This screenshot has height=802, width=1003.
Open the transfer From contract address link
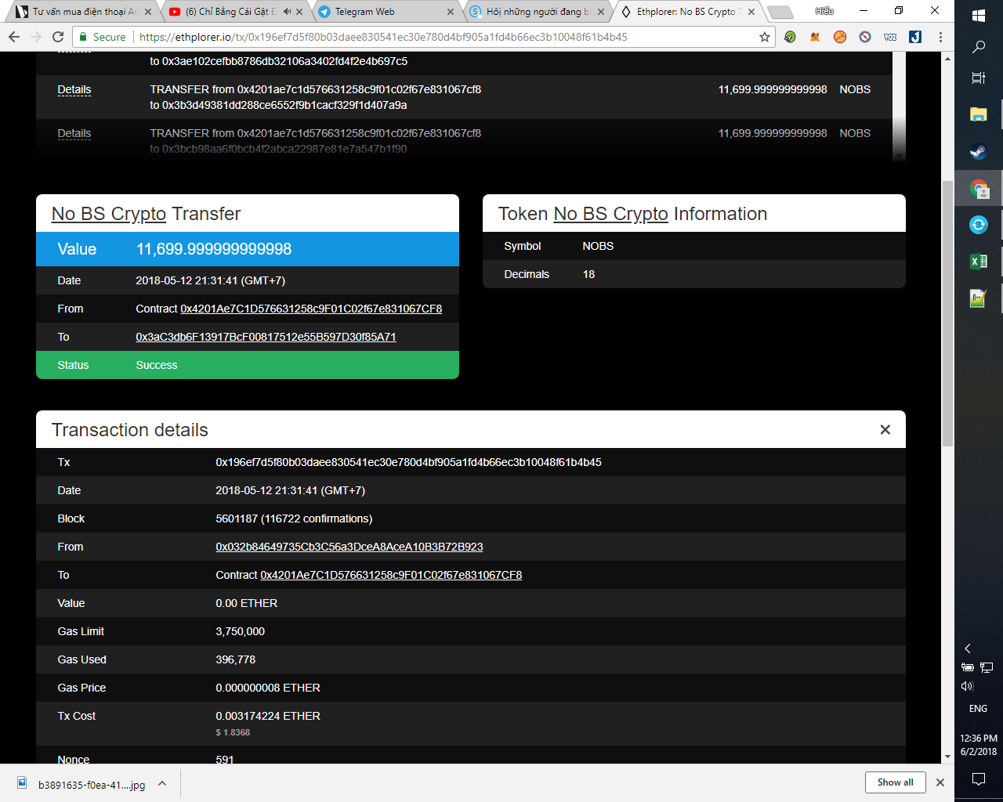point(311,309)
